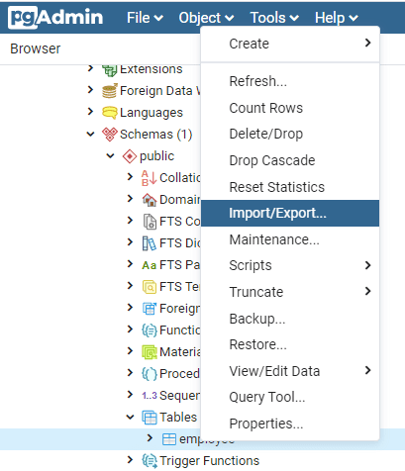Click the Sequences 1..3 icon

pyautogui.click(x=150, y=396)
